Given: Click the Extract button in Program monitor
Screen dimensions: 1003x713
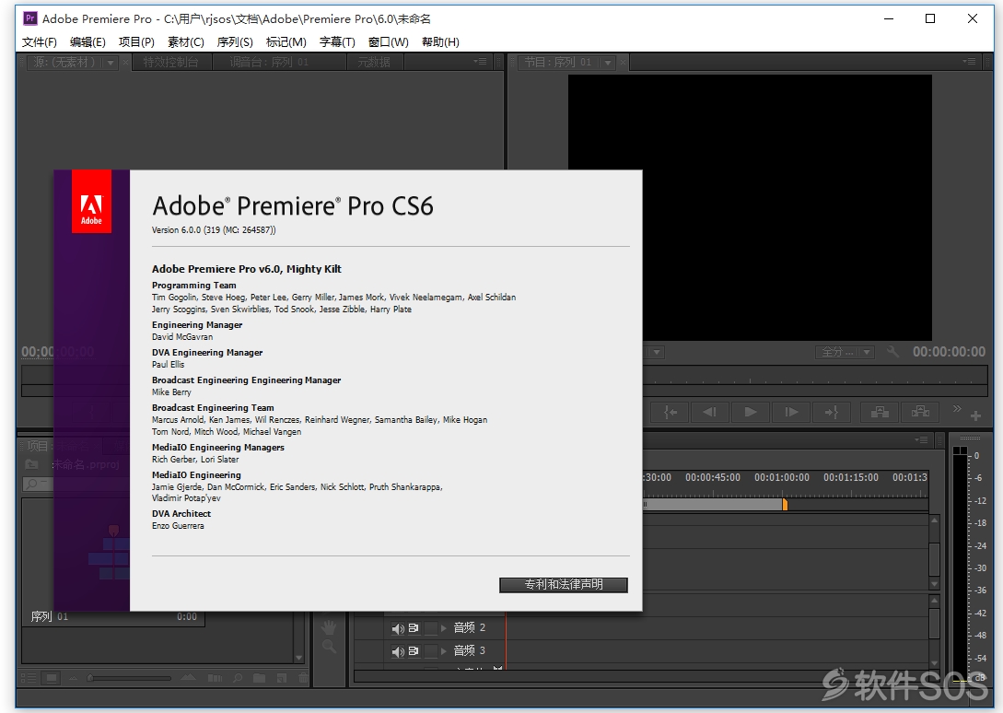Looking at the screenshot, I should [920, 412].
